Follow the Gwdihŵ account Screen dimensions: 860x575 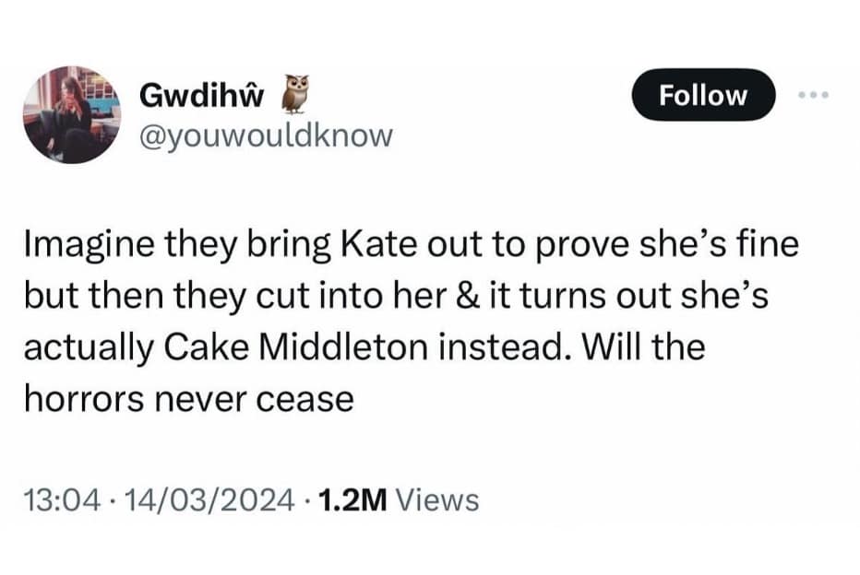[x=703, y=95]
